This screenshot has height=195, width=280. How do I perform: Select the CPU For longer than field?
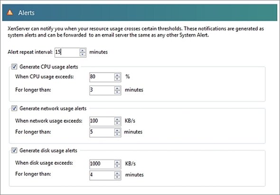click(x=102, y=90)
